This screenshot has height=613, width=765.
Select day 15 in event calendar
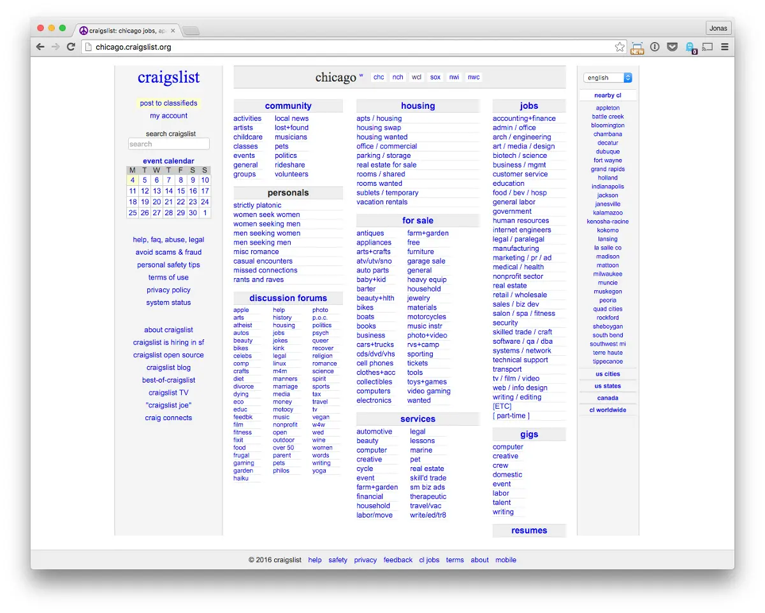pyautogui.click(x=181, y=191)
